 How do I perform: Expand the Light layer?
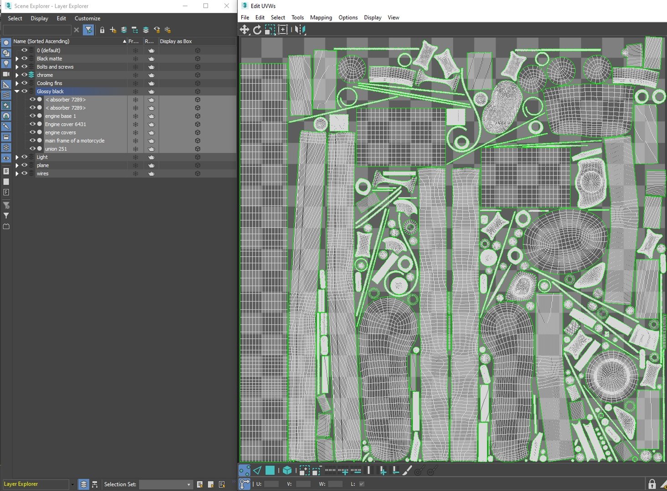pos(17,157)
